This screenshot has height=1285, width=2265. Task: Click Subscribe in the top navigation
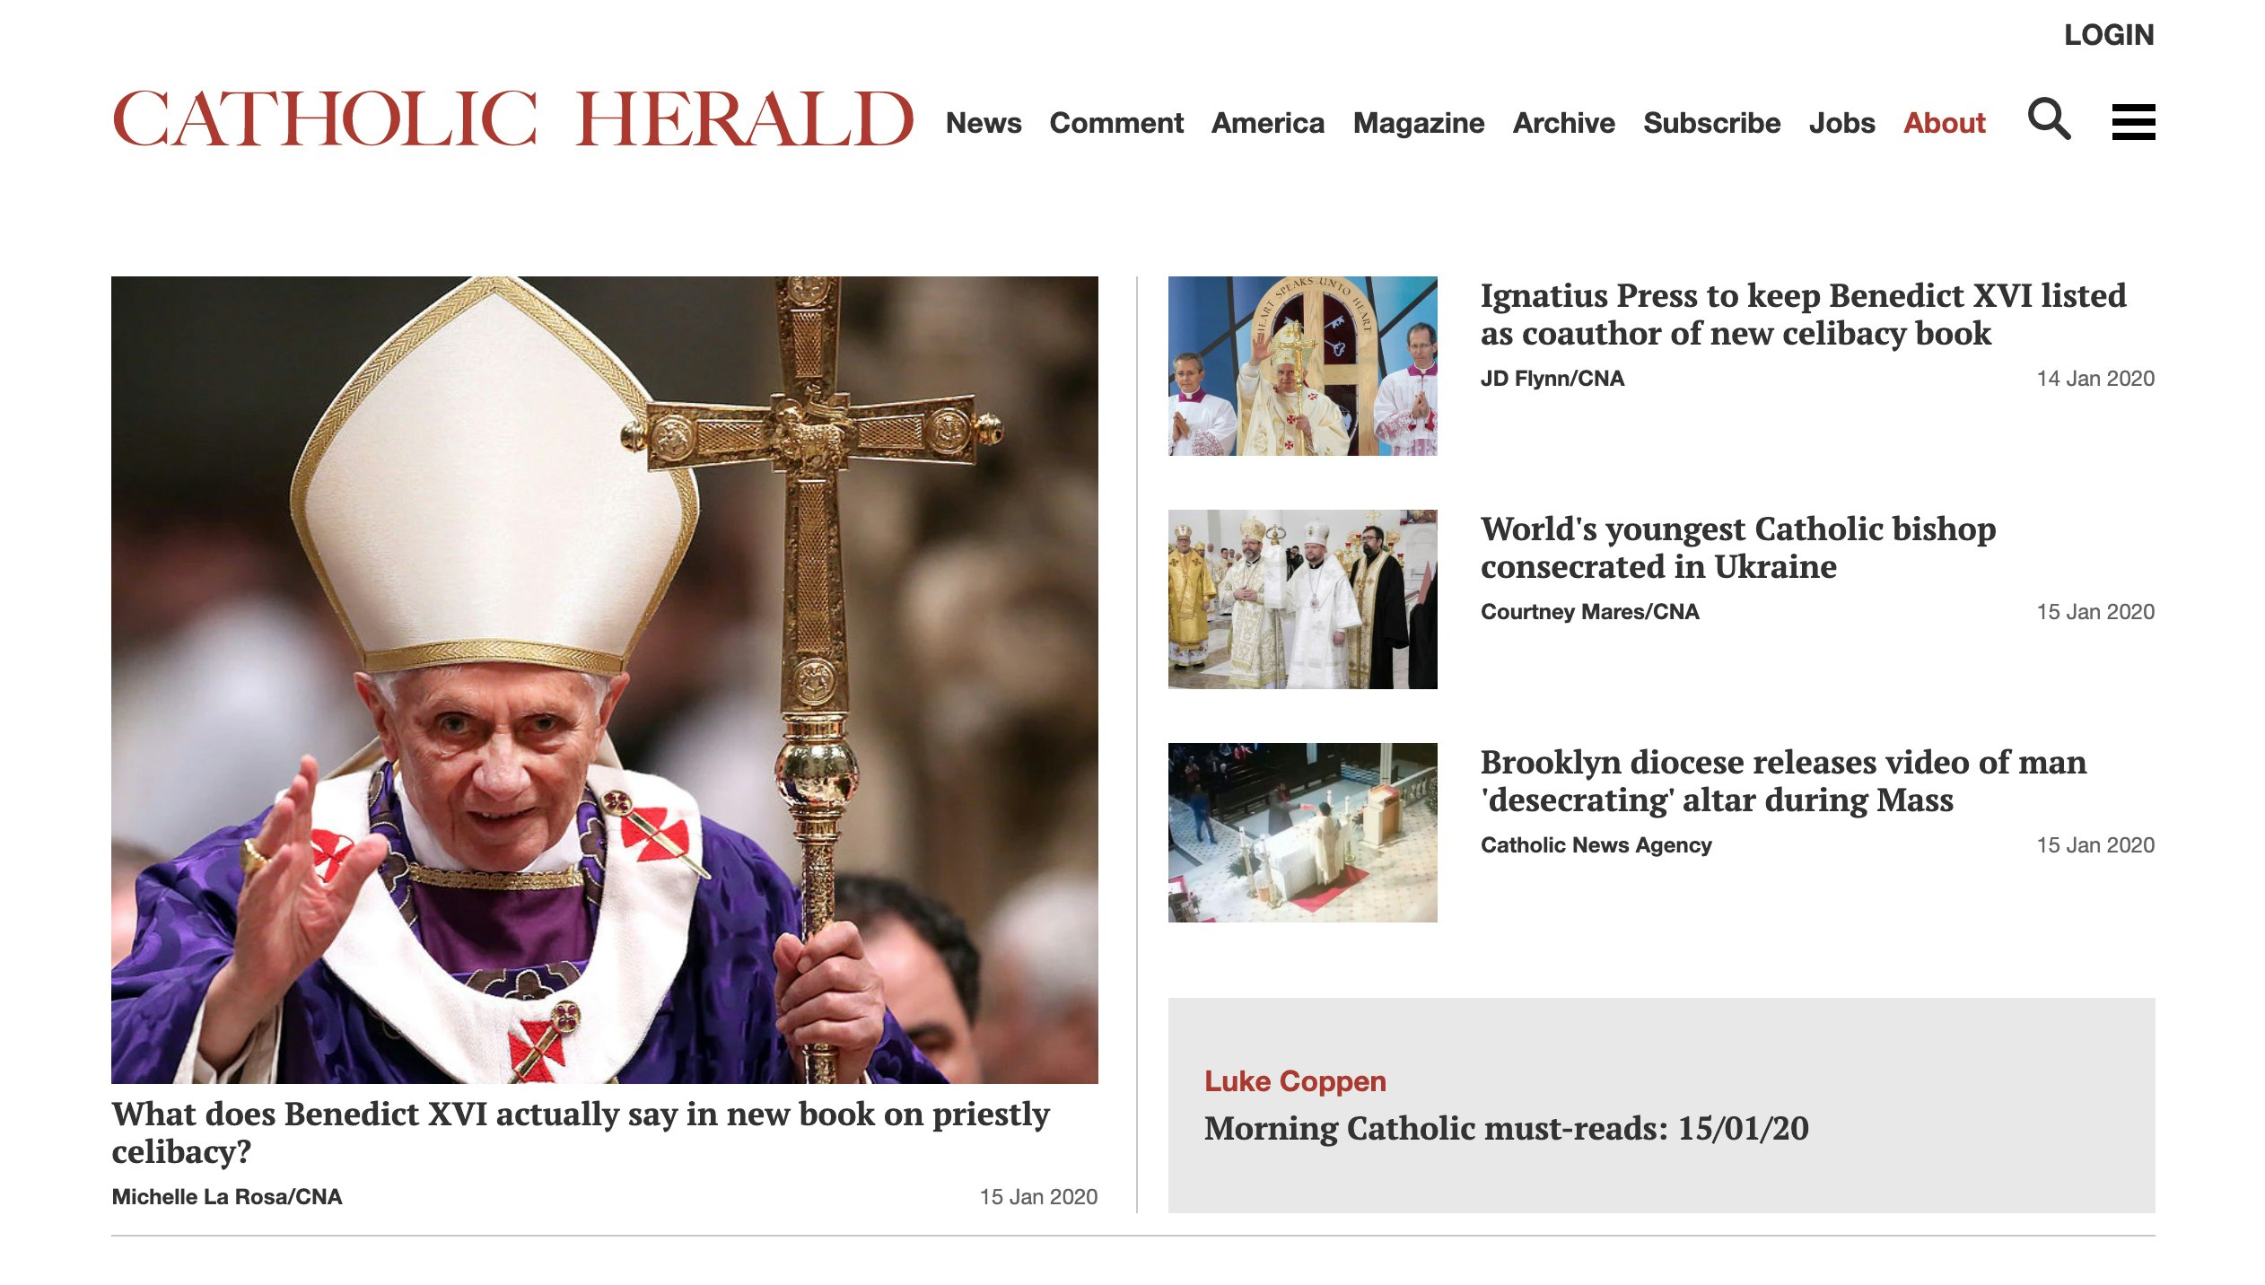1711,123
